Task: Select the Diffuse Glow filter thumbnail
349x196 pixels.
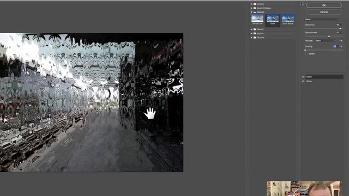Action: pyautogui.click(x=257, y=19)
